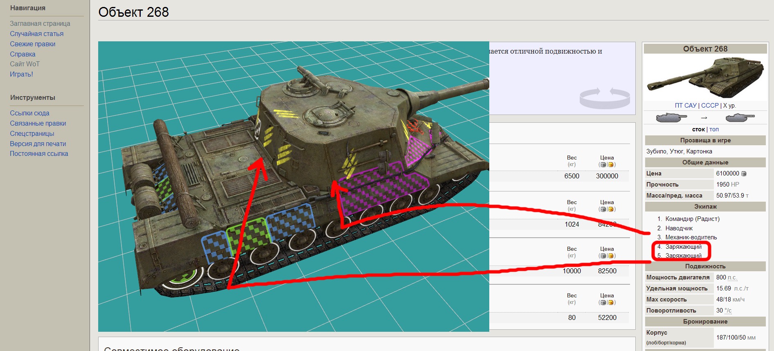
Task: Click the Бронирование section header
Action: pyautogui.click(x=705, y=322)
